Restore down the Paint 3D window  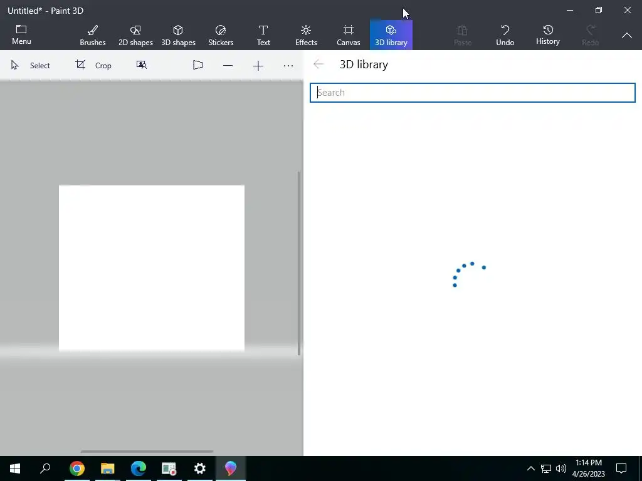point(599,10)
